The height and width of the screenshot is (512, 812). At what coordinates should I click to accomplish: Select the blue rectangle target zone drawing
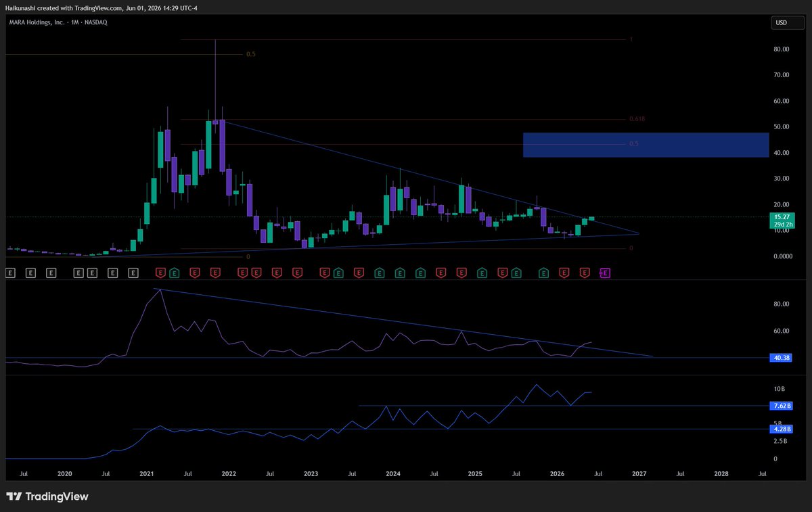[x=646, y=145]
